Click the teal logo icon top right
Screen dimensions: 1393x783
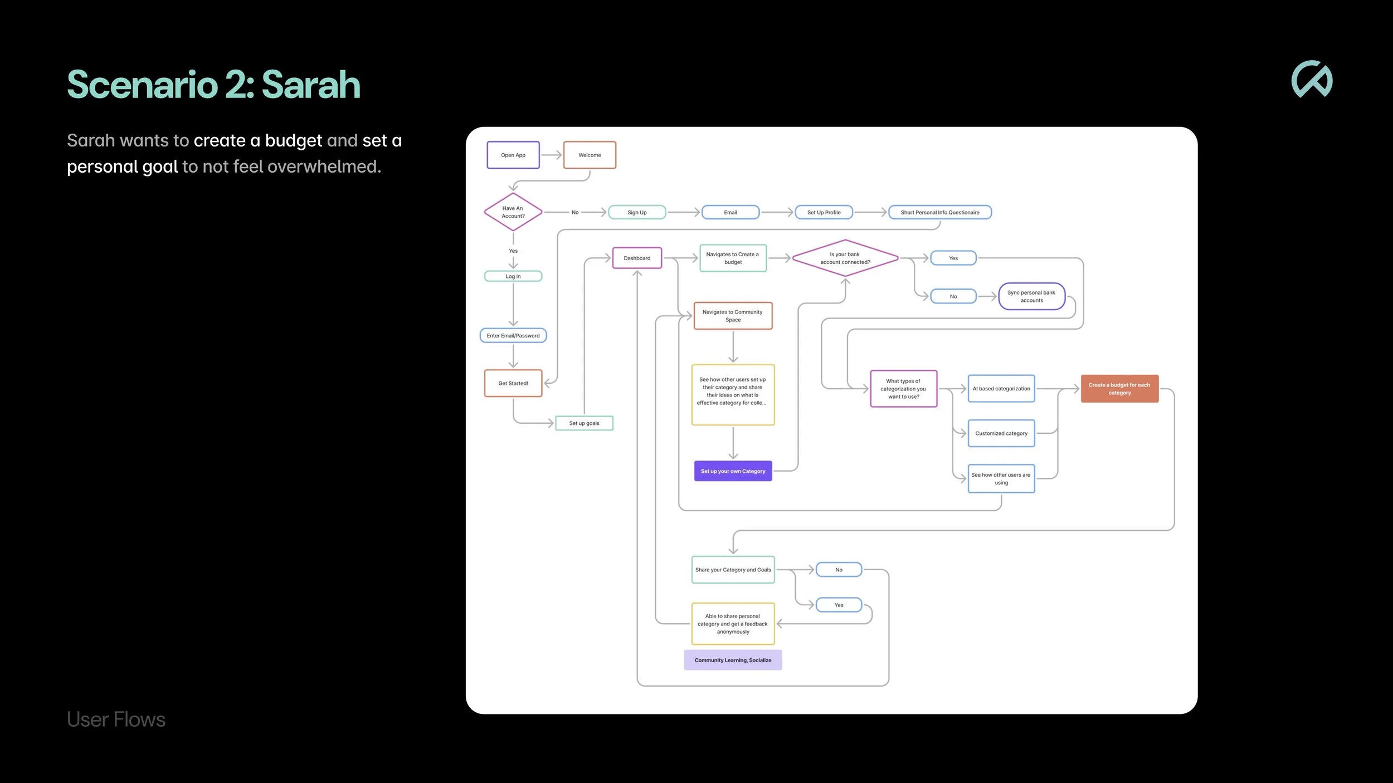click(1312, 79)
